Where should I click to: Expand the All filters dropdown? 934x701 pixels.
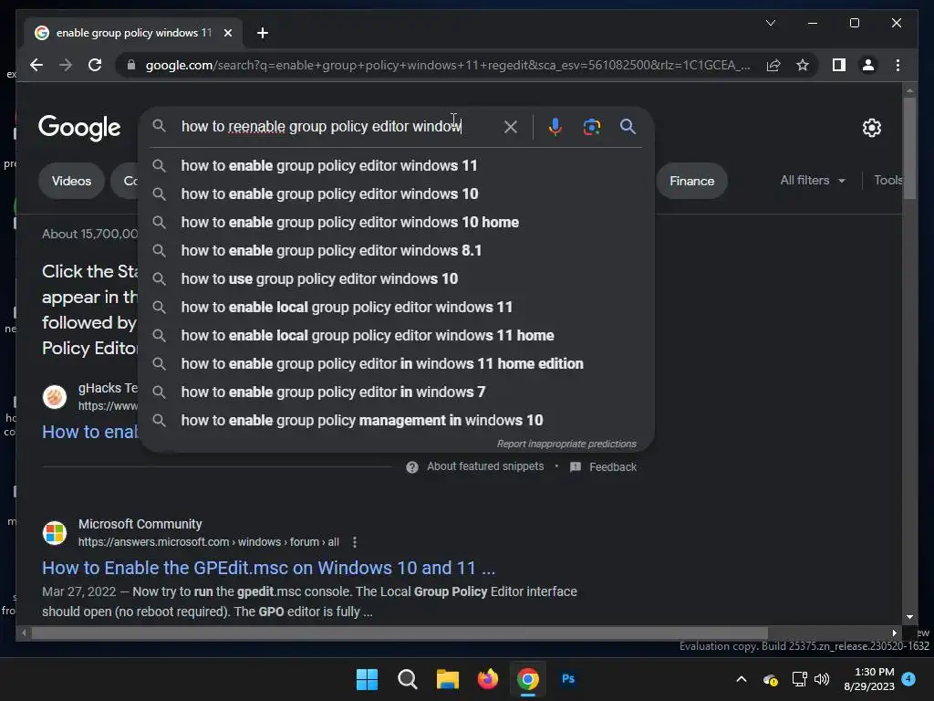tap(813, 180)
